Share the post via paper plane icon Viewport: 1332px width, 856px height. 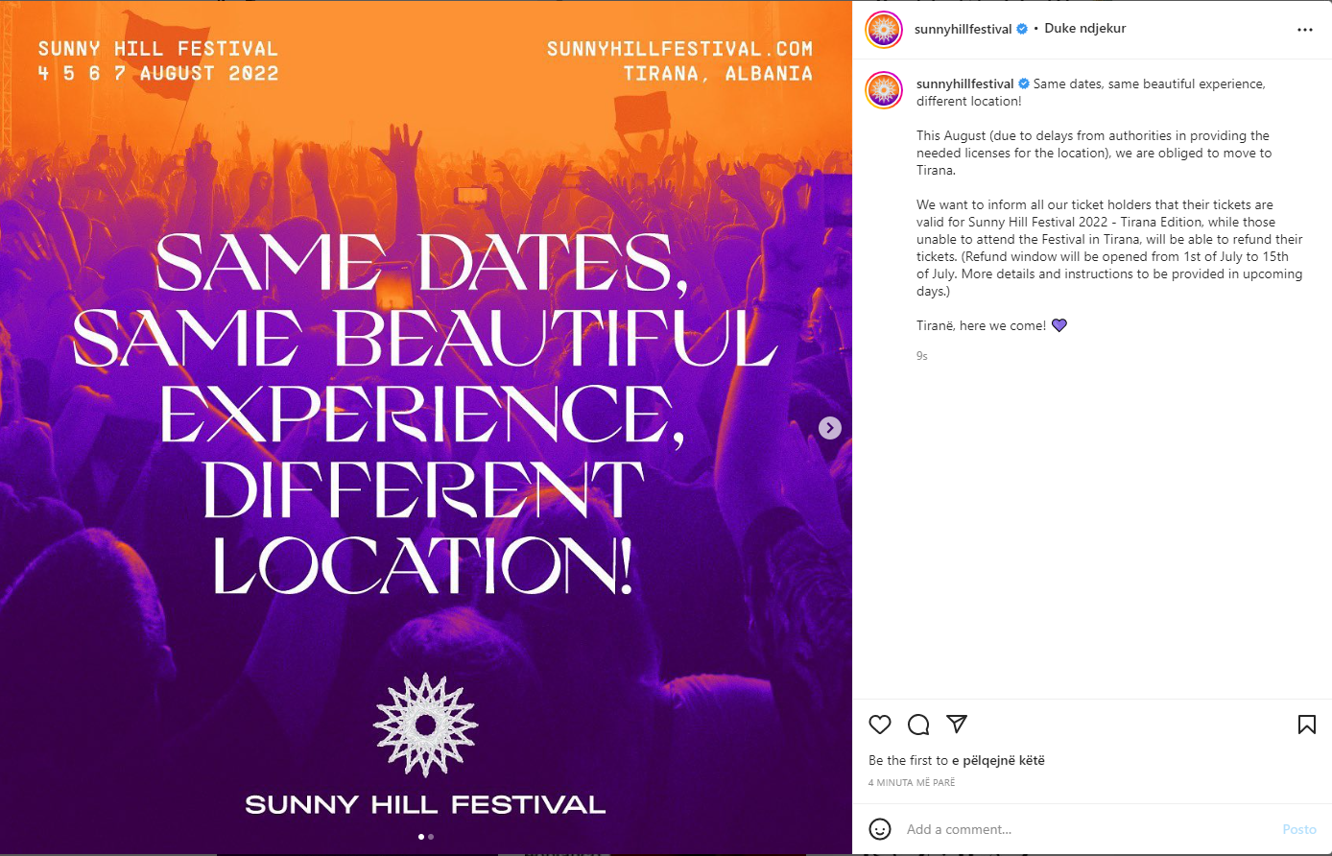point(957,724)
